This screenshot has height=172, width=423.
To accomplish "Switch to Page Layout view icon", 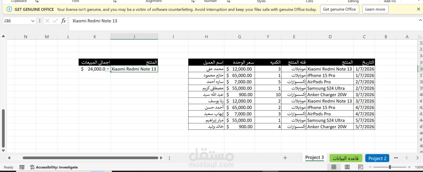I will point(347,167).
